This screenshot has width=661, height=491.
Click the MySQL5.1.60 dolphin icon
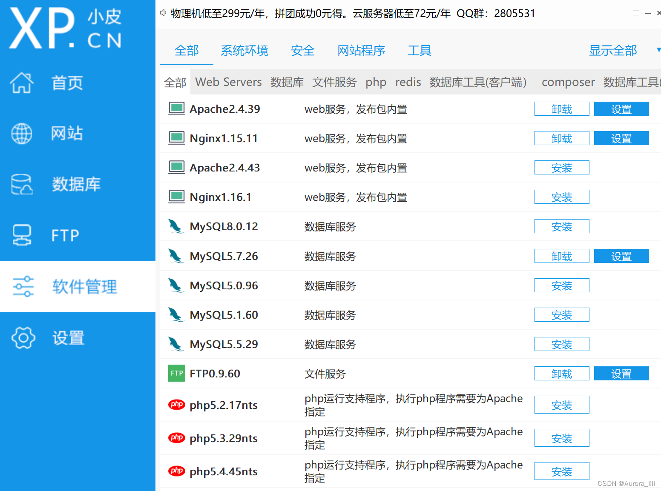pyautogui.click(x=176, y=315)
